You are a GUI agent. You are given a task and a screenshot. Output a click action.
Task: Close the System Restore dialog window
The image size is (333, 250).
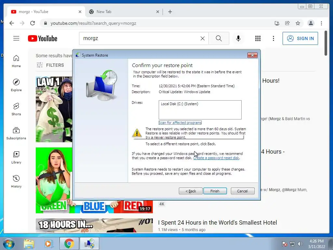pos(252,55)
